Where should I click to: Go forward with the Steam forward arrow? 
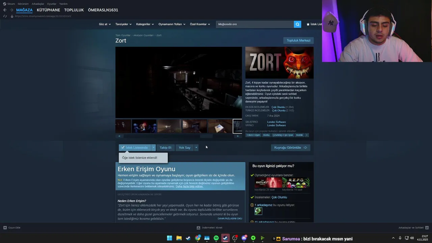point(11,10)
